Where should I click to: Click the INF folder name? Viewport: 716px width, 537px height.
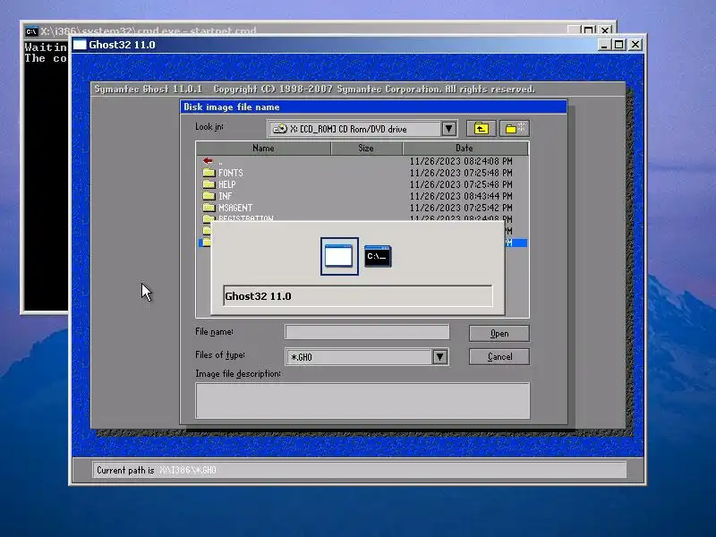pos(226,196)
